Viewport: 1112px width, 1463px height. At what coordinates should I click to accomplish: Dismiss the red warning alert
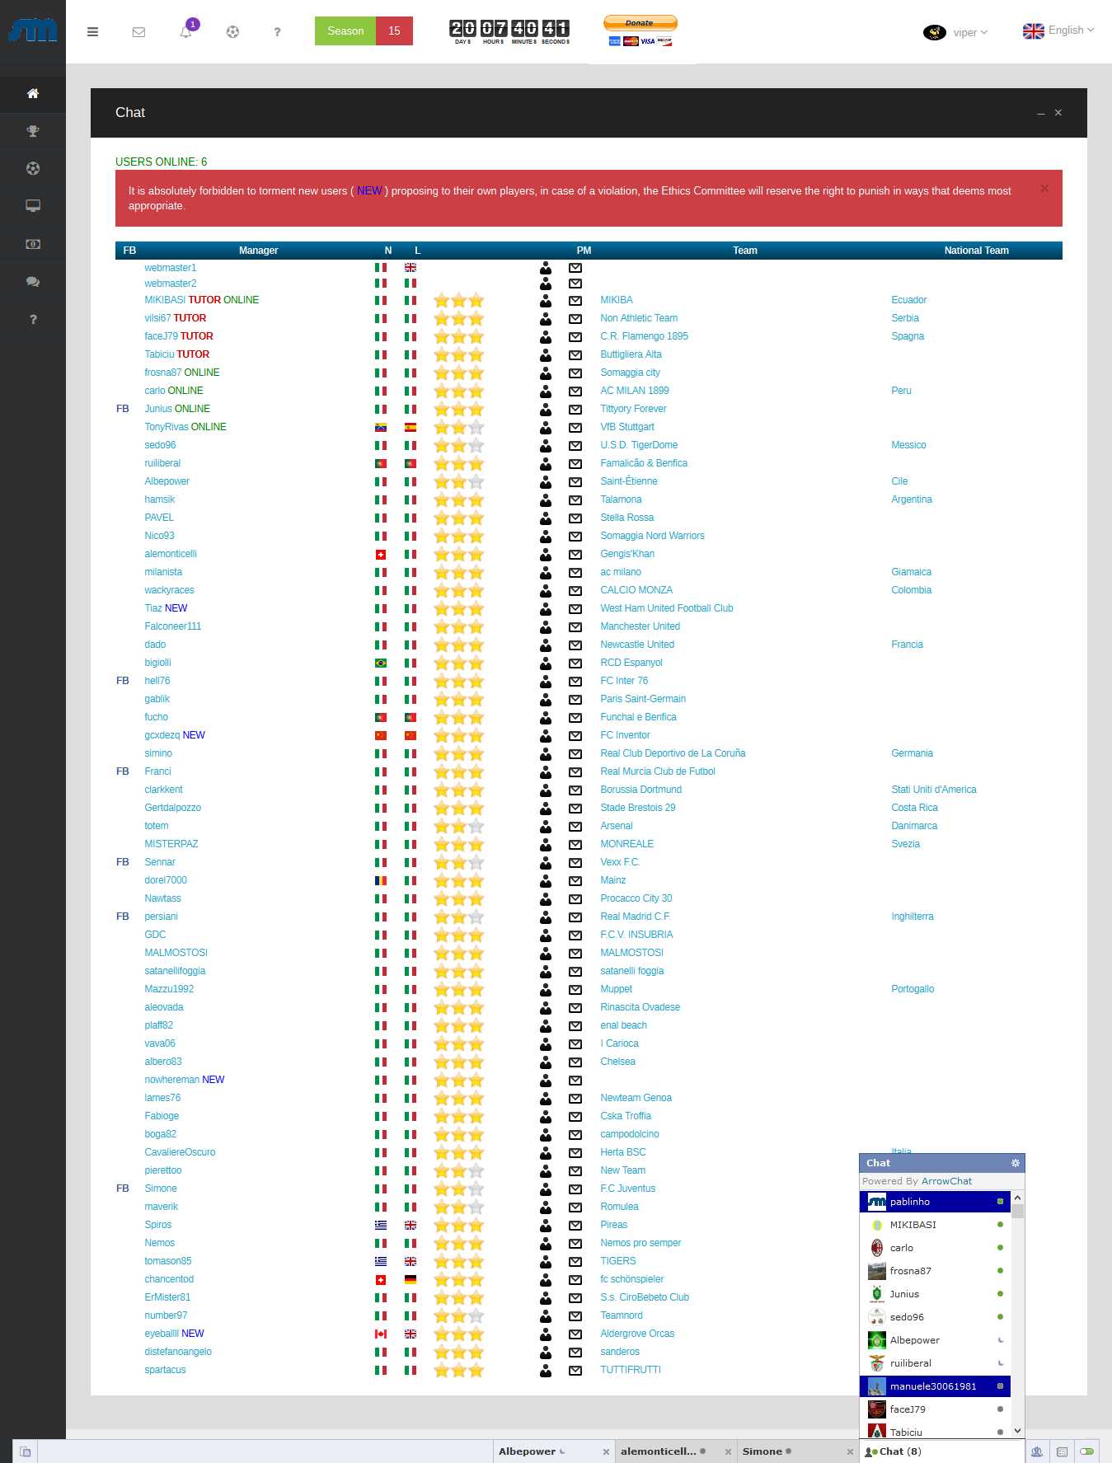(1044, 189)
